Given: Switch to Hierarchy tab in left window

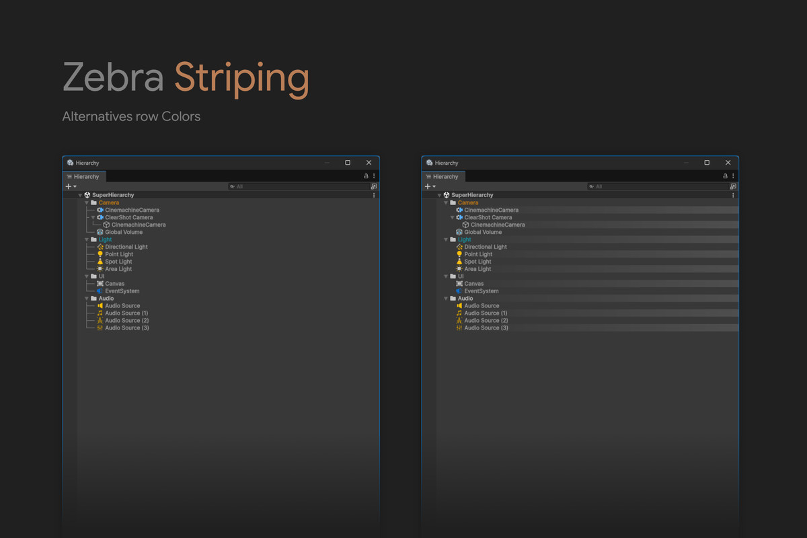Looking at the screenshot, I should pos(83,177).
